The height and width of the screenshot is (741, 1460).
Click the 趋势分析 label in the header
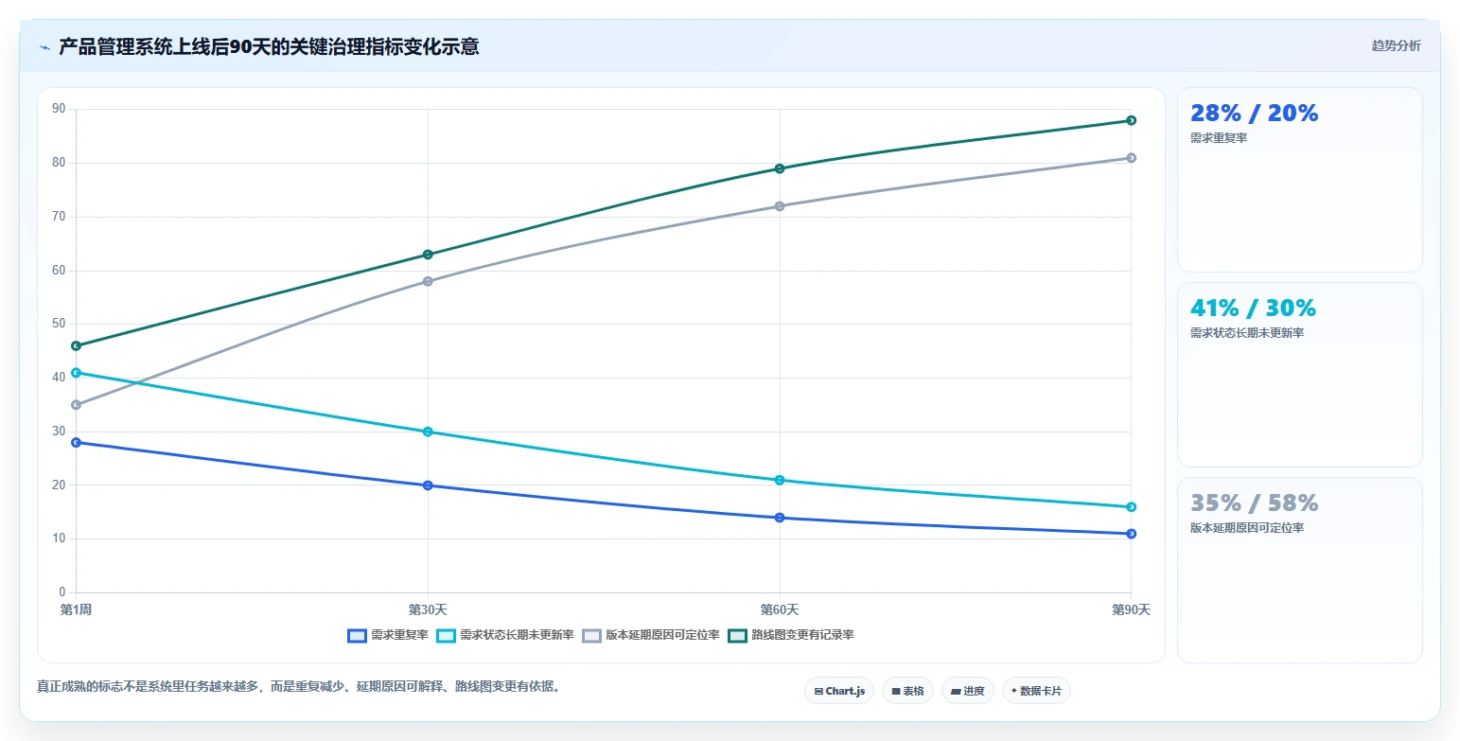point(1396,45)
